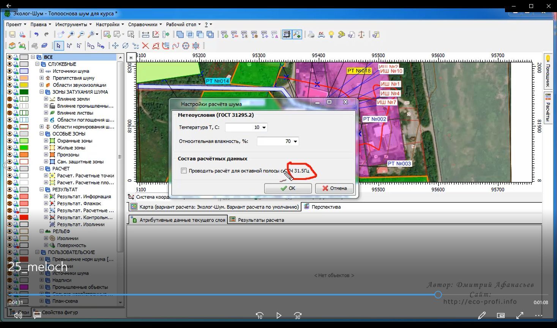The image size is (557, 328).
Task: Open the Температура T, C dropdown
Action: (264, 127)
